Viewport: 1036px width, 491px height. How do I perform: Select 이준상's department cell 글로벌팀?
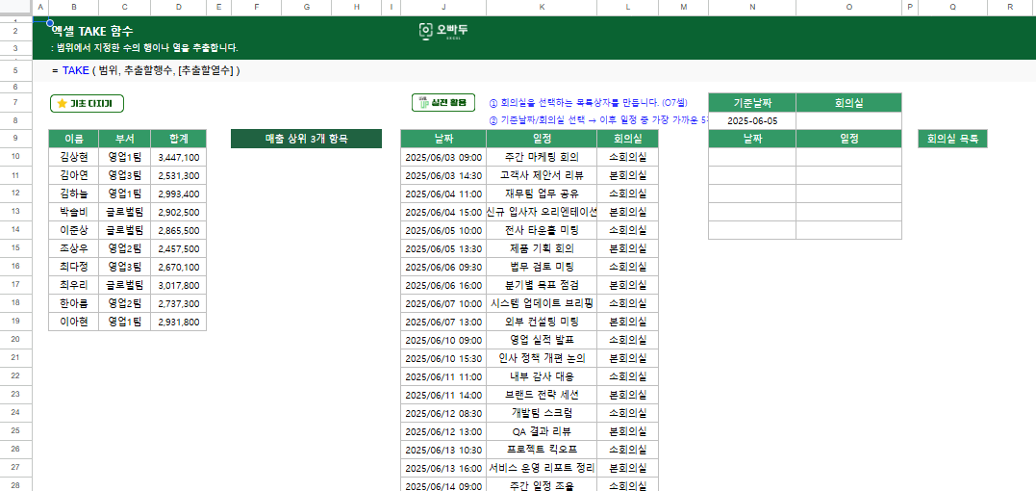click(x=125, y=231)
